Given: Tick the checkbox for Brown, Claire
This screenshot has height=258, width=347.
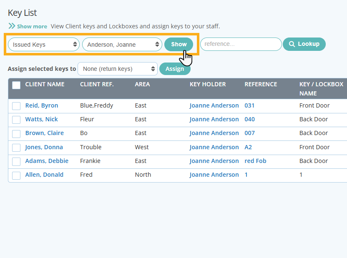Looking at the screenshot, I should point(16,134).
